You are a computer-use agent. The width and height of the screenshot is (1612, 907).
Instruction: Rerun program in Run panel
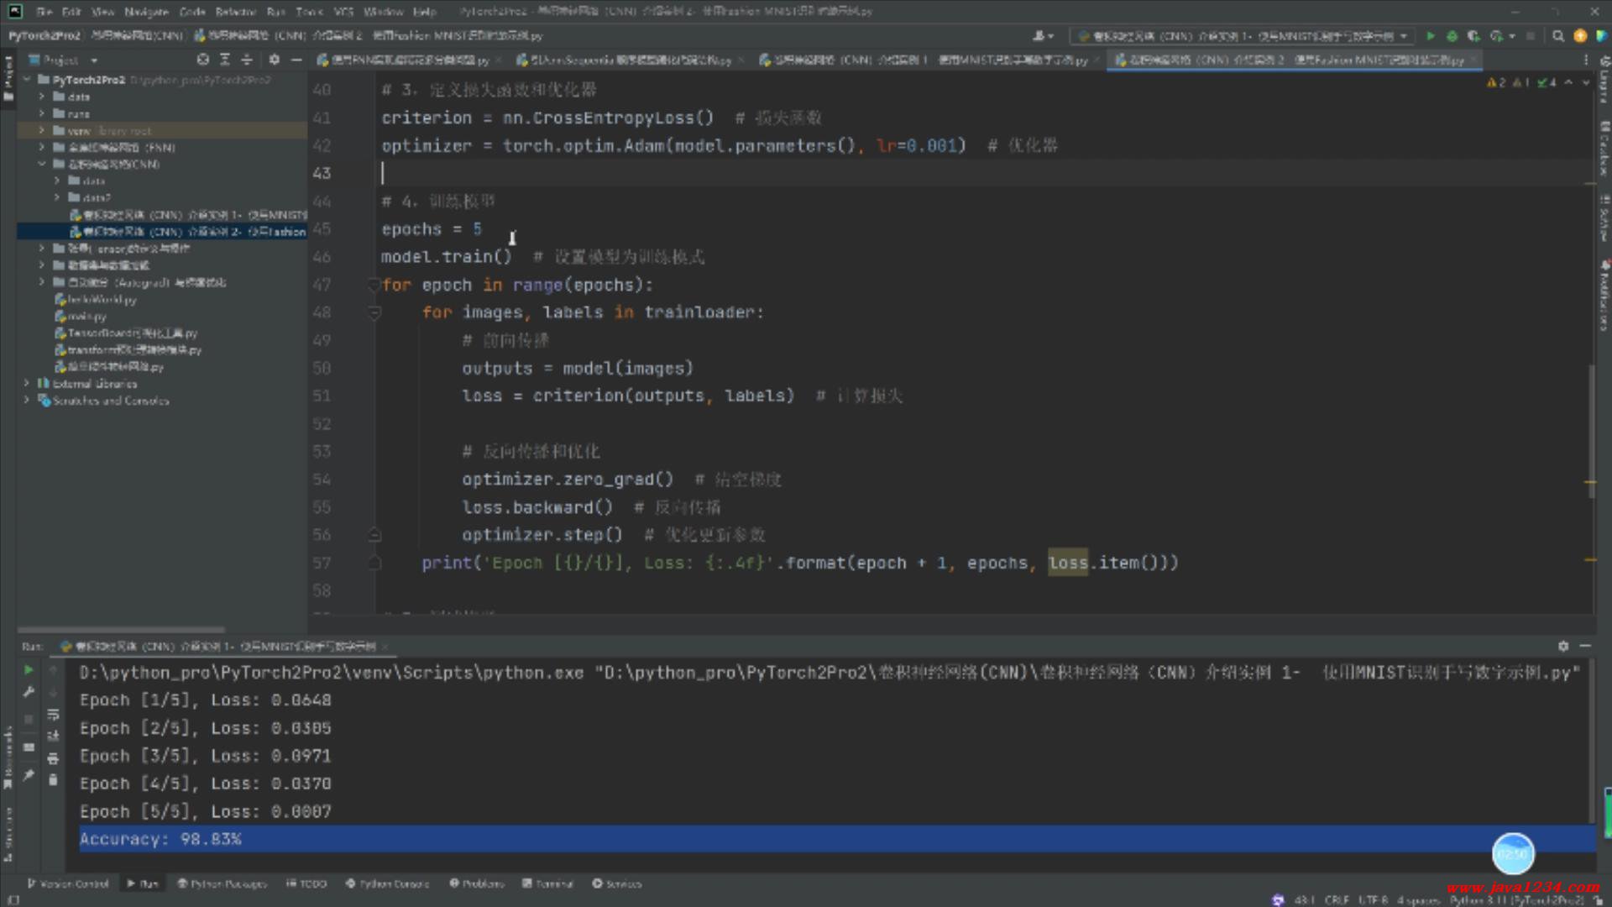(x=28, y=670)
